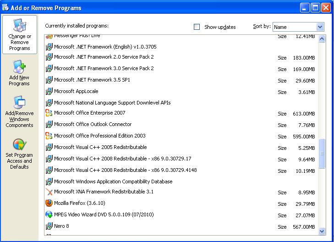This screenshot has width=334, height=242.
Task: Click the Microsoft Office Enterprise 2007 icon
Action: click(49, 113)
